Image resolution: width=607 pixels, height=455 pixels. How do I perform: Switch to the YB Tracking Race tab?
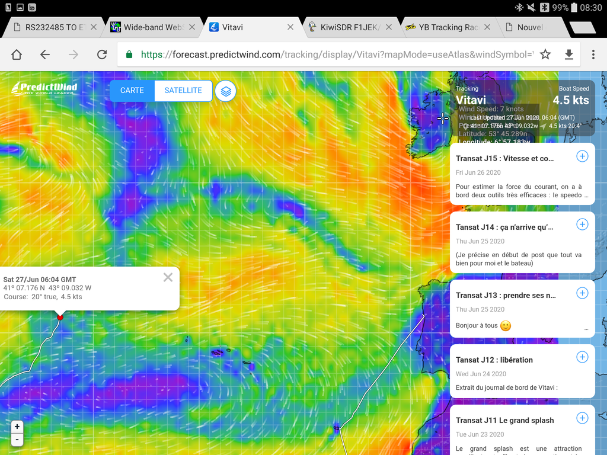coord(449,27)
